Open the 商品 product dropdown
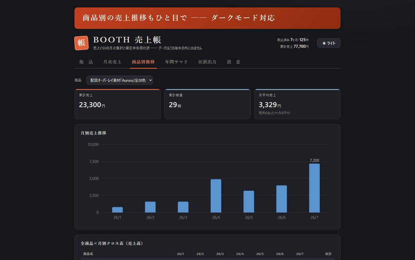 (x=120, y=80)
